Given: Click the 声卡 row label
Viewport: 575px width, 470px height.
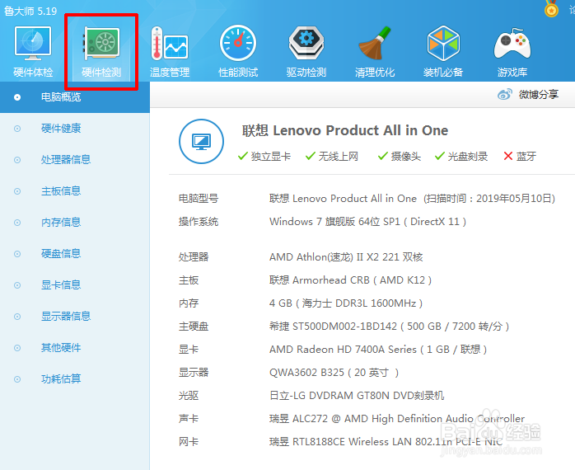Looking at the screenshot, I should coord(189,419).
